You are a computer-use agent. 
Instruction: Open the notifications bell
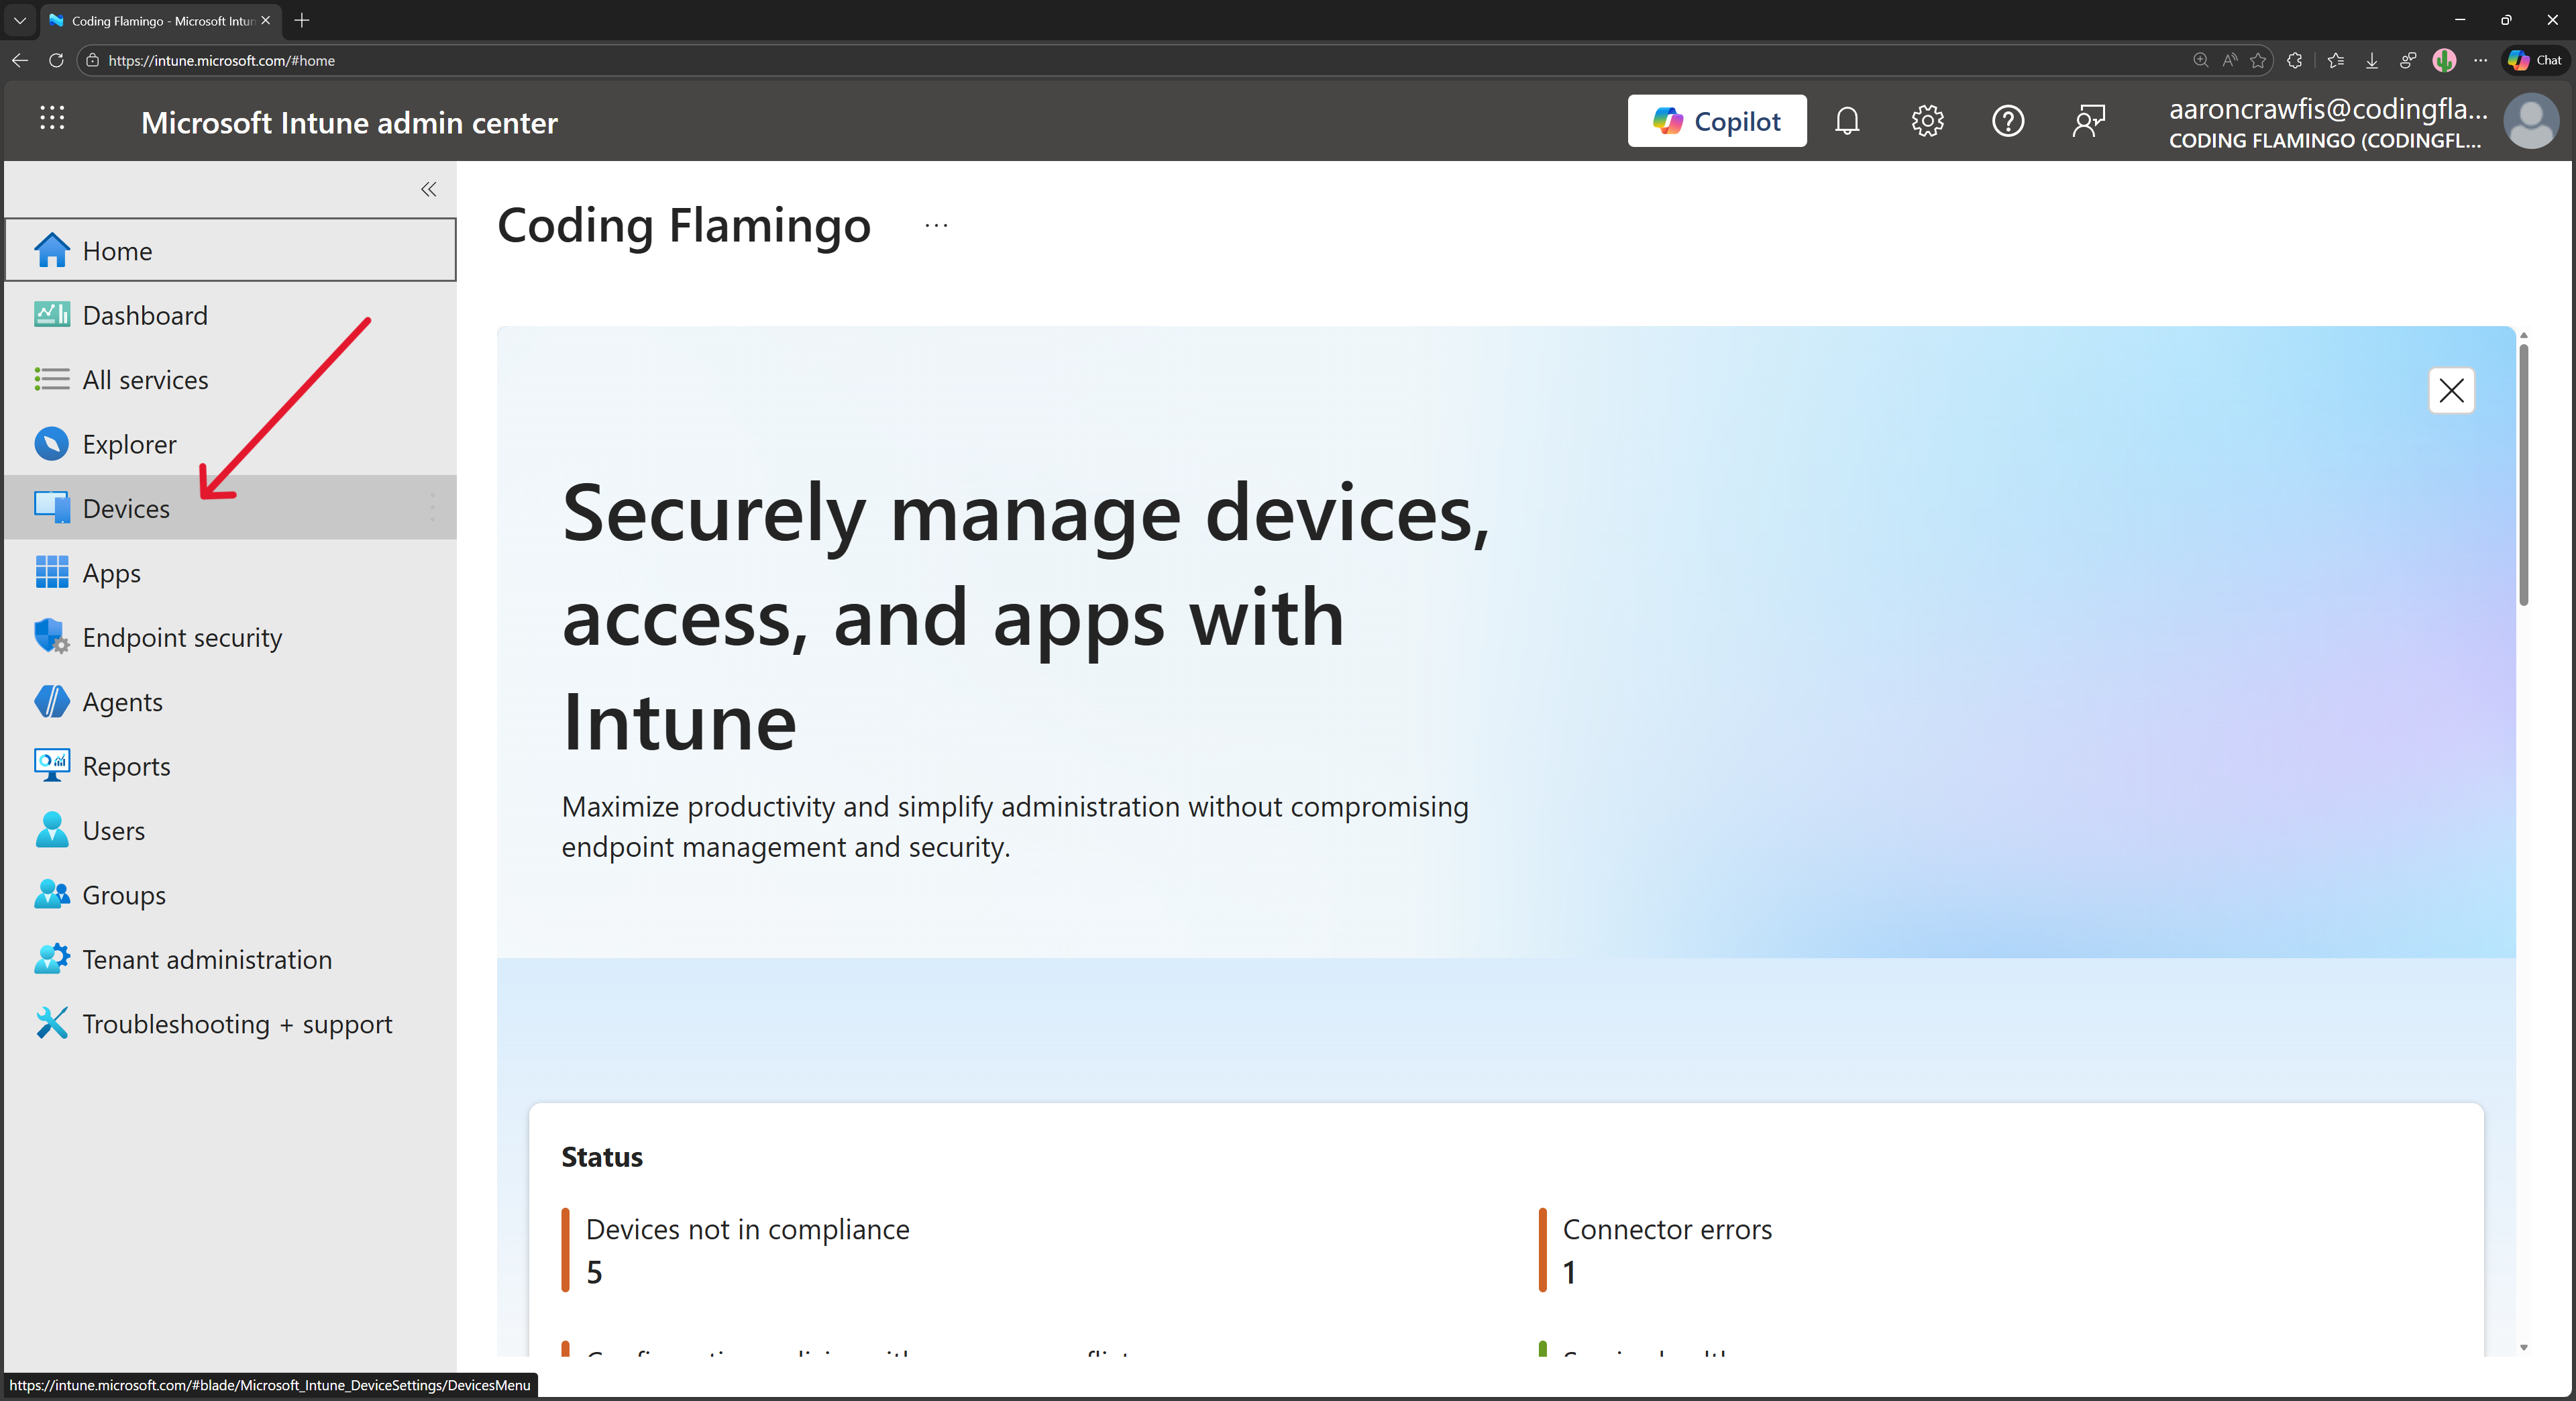[x=1847, y=120]
